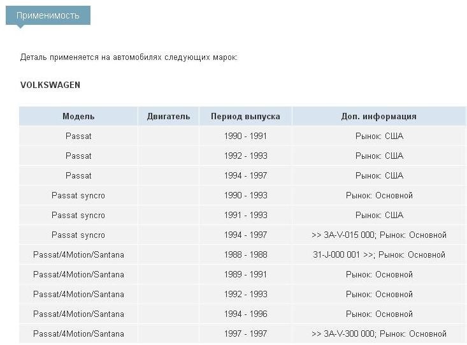The width and height of the screenshot is (467, 345).
Task: Click the 1994 - 1996 period cell
Action: tap(245, 314)
